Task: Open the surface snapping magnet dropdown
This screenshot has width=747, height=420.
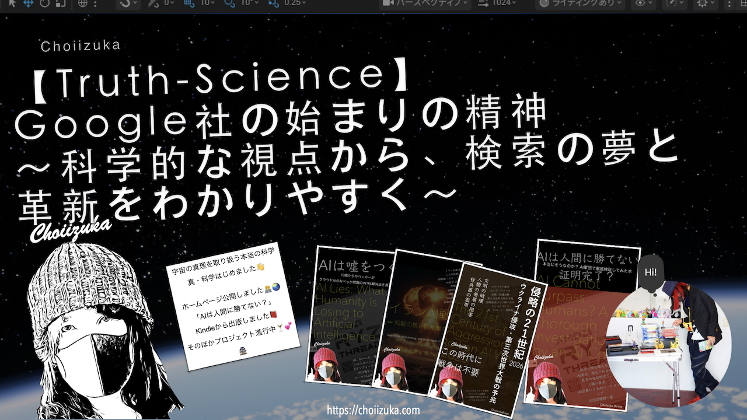Action: click(127, 3)
